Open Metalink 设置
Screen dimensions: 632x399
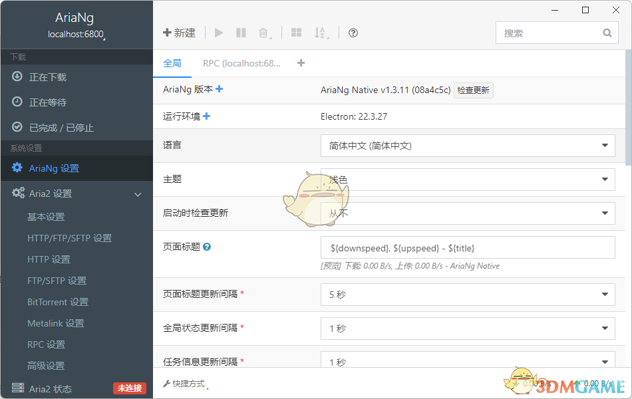[x=56, y=323]
